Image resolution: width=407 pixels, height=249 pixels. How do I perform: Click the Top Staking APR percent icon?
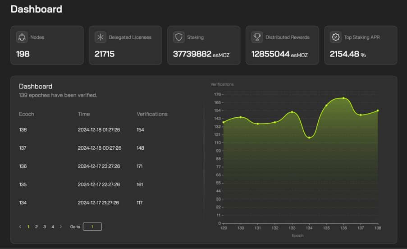(335, 37)
